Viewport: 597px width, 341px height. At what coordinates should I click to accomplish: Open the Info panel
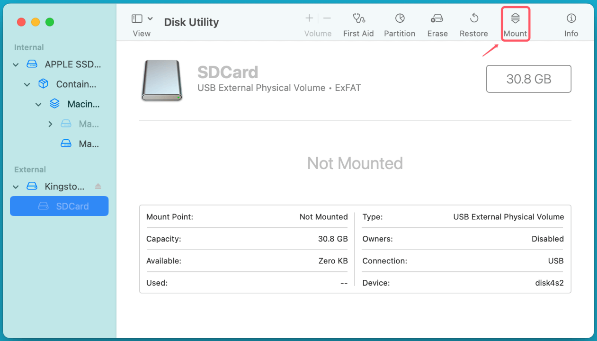571,24
